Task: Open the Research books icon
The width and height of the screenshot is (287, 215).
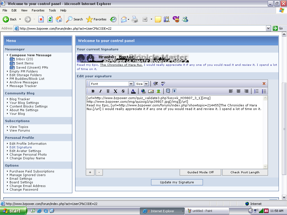Action: click(166, 19)
